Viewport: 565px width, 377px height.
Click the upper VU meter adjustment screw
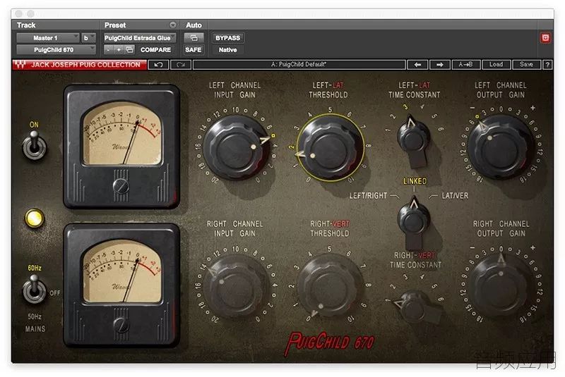pyautogui.click(x=121, y=185)
